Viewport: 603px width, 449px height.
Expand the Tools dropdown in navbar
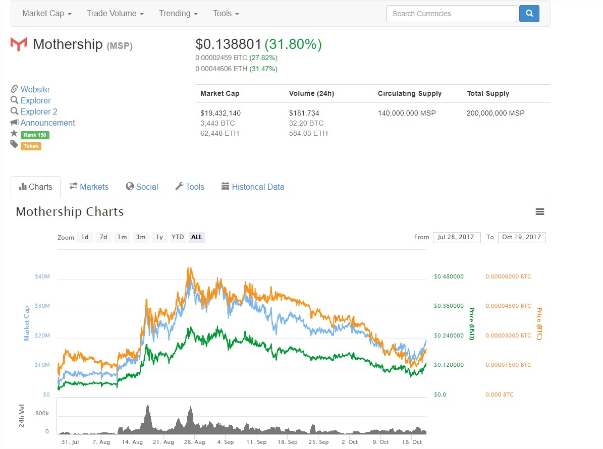tap(226, 14)
